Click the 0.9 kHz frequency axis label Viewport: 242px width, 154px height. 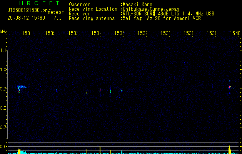(x=3, y=89)
